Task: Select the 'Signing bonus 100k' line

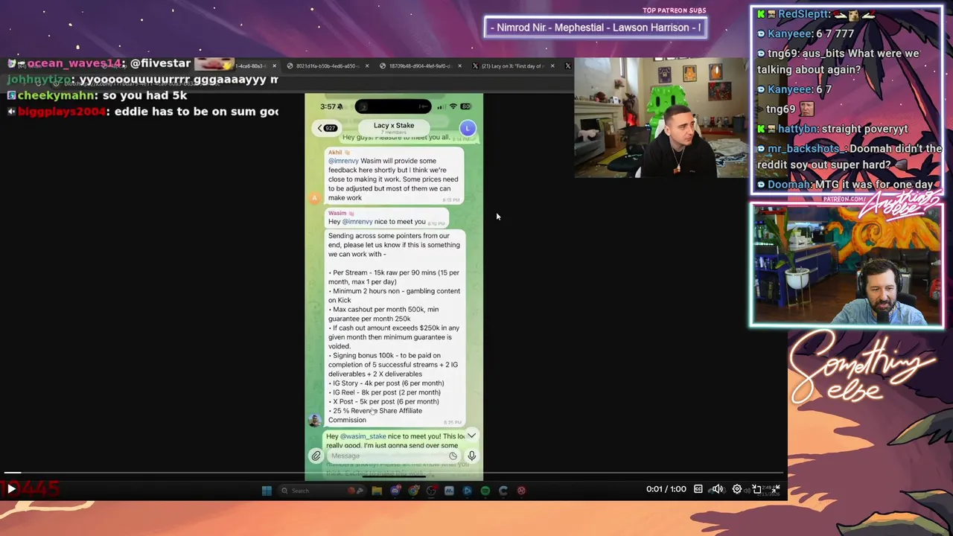Action: pos(393,365)
